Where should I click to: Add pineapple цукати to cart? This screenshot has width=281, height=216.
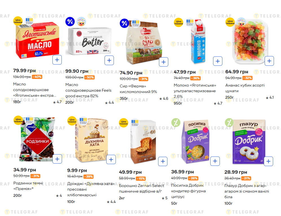pyautogui.click(x=269, y=61)
